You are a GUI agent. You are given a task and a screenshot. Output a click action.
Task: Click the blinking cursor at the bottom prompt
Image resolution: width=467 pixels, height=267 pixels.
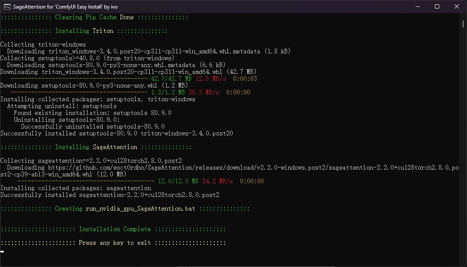pos(2,251)
